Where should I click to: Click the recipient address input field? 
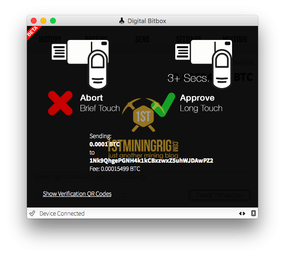[142, 177]
